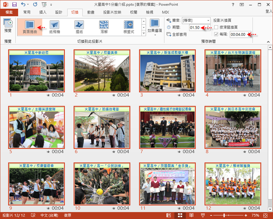Select slide 2 校園美景
The image size is (273, 219).
pyautogui.click(x=102, y=71)
